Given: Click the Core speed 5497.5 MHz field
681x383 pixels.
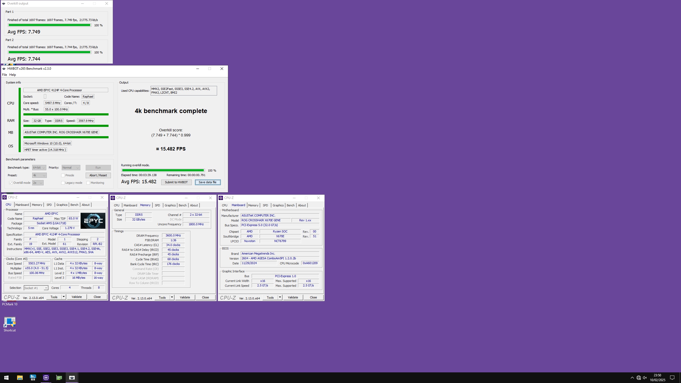Looking at the screenshot, I should pos(53,103).
